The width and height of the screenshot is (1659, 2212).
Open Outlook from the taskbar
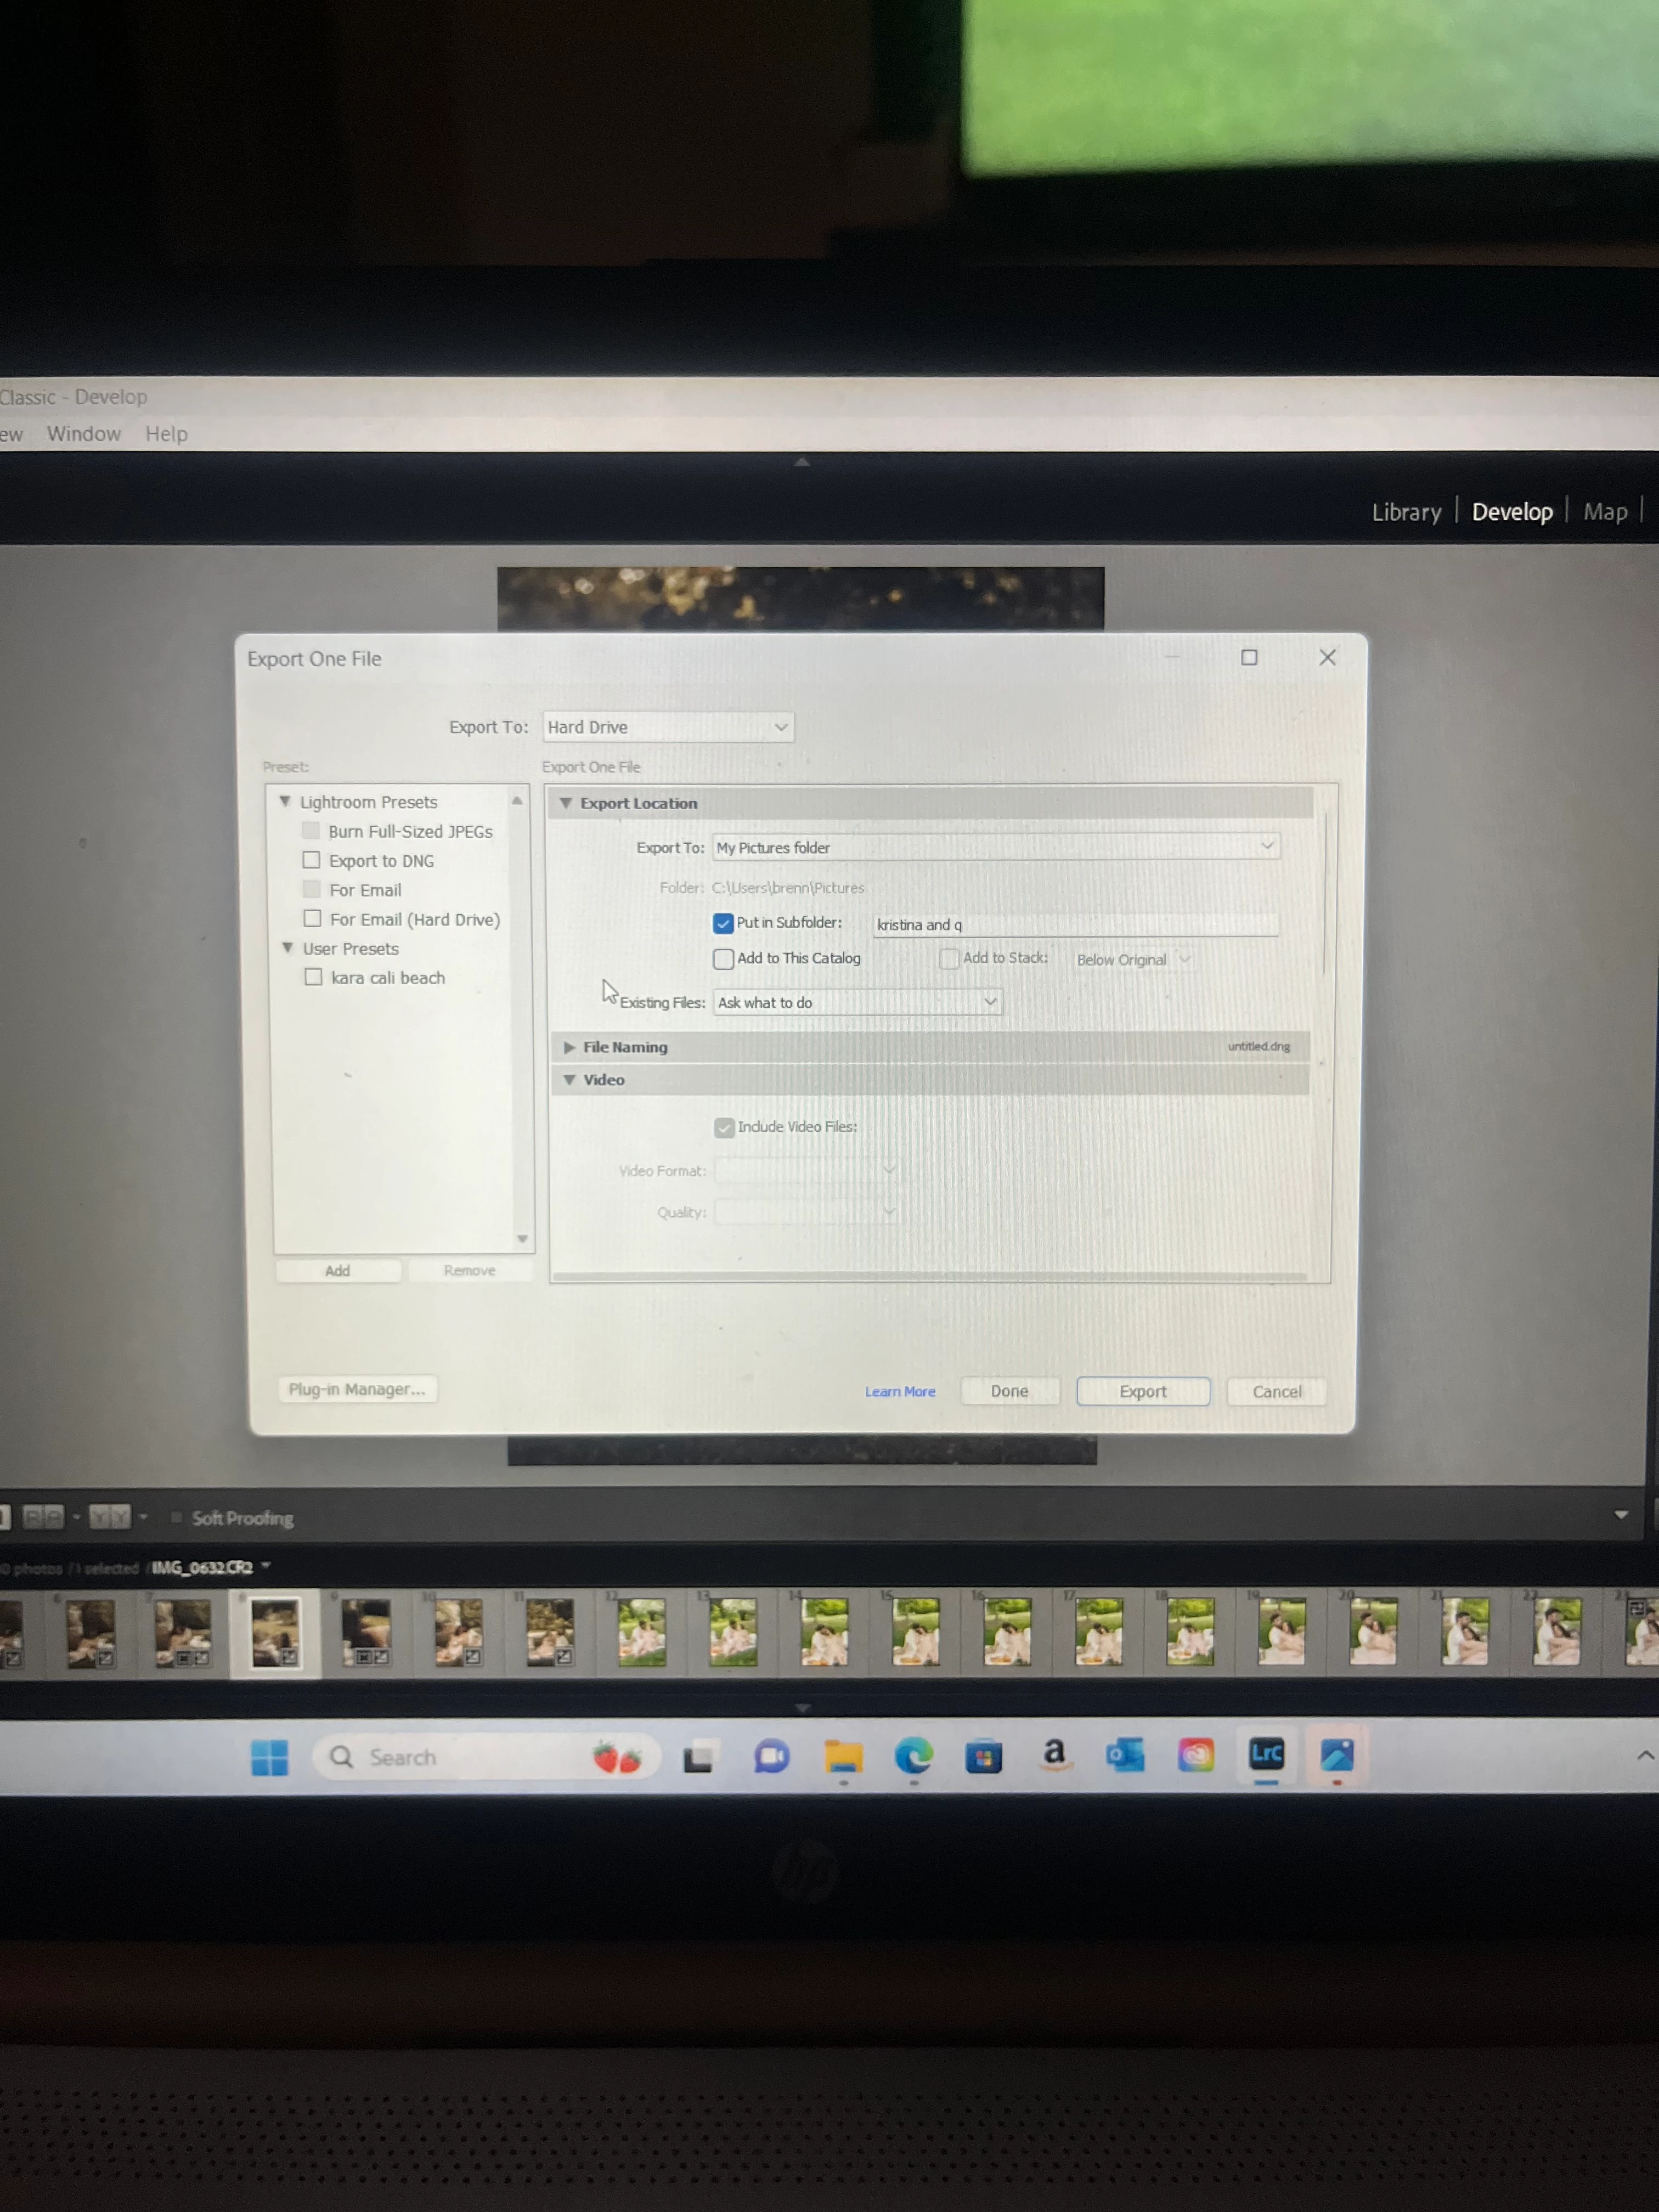1125,1755
